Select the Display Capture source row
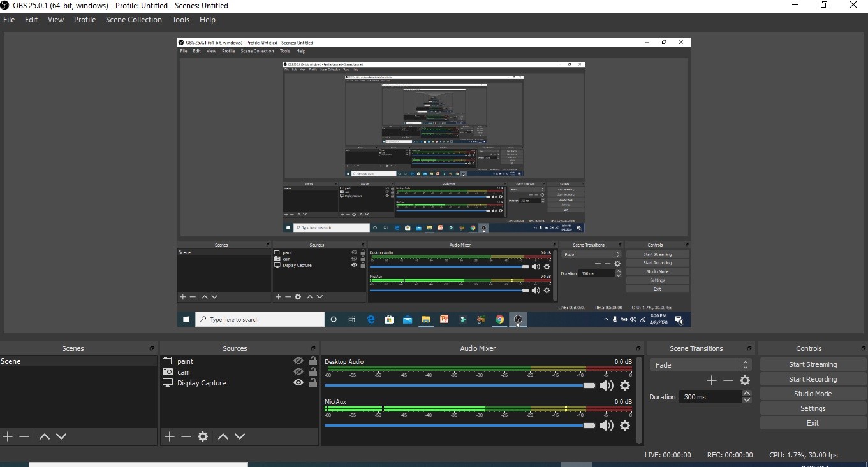Screen dimensions: 868x467 (240, 383)
